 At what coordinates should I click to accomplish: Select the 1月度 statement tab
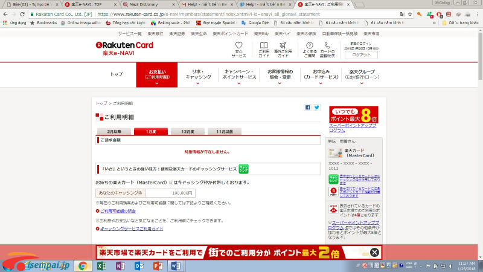coord(151,132)
